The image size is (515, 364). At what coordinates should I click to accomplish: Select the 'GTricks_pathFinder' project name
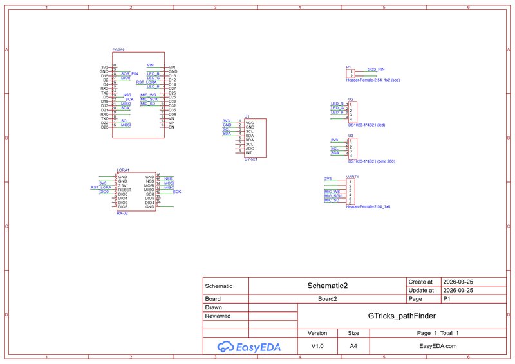pos(402,316)
